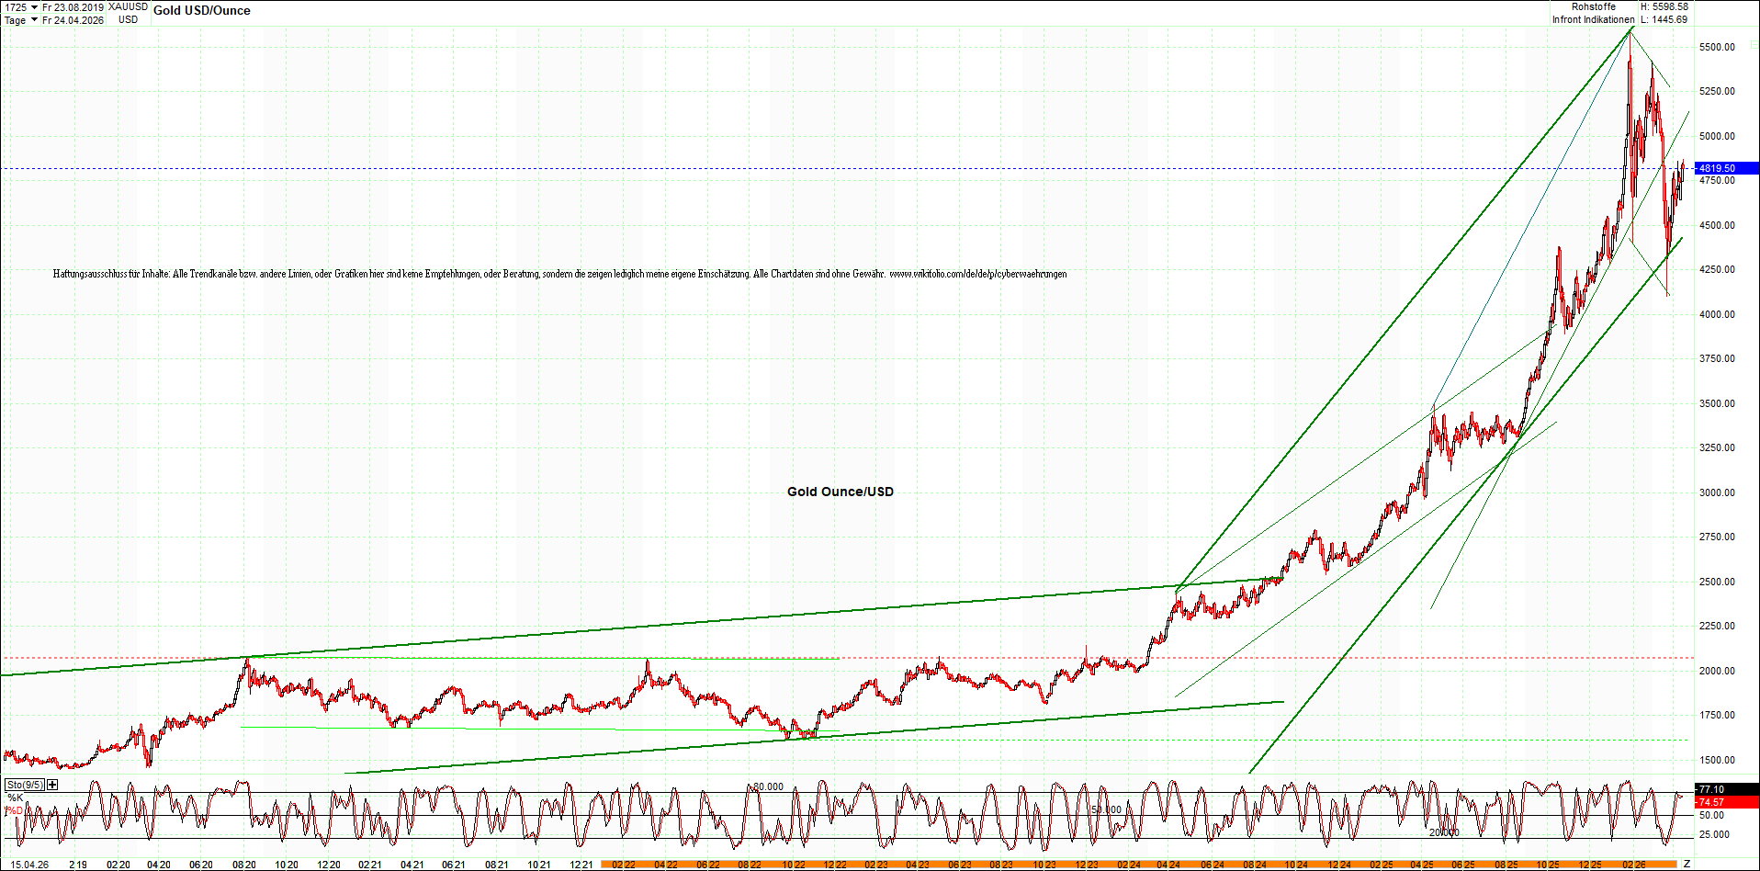This screenshot has height=871, width=1760.
Task: Click the Gold USD/Ounce chart title
Action: coord(201,11)
